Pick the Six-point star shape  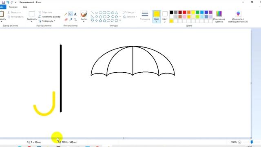pos(104,20)
